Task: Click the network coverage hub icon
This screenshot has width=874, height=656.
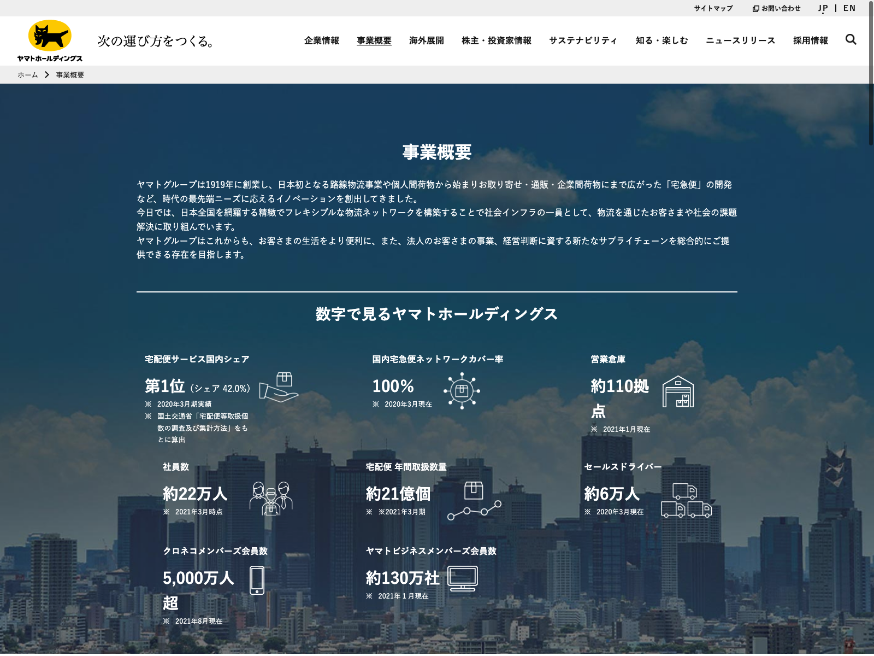Action: (x=462, y=390)
